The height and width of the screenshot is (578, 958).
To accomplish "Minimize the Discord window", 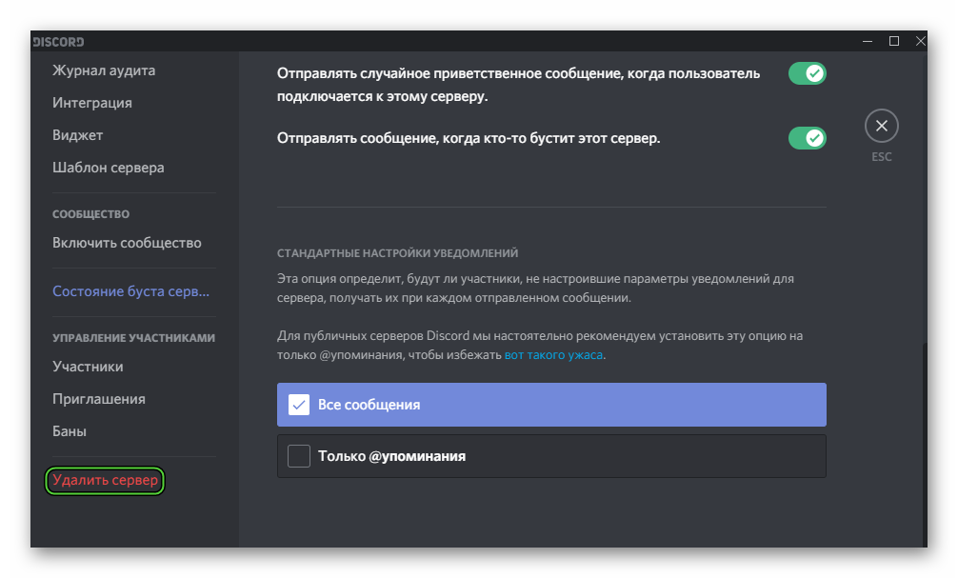I will [867, 41].
